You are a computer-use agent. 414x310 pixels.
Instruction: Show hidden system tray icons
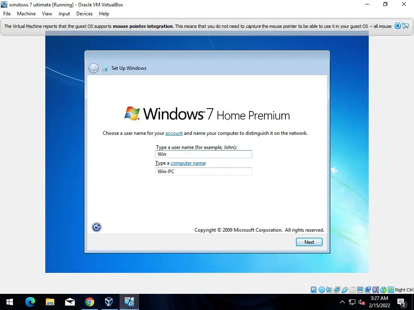pos(342,302)
